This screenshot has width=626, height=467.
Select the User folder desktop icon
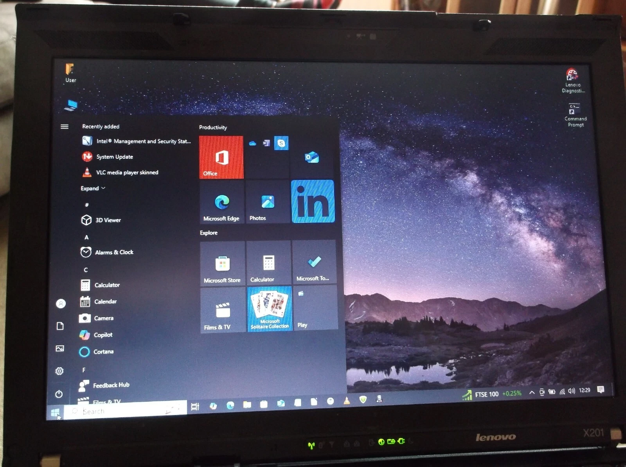coord(70,73)
